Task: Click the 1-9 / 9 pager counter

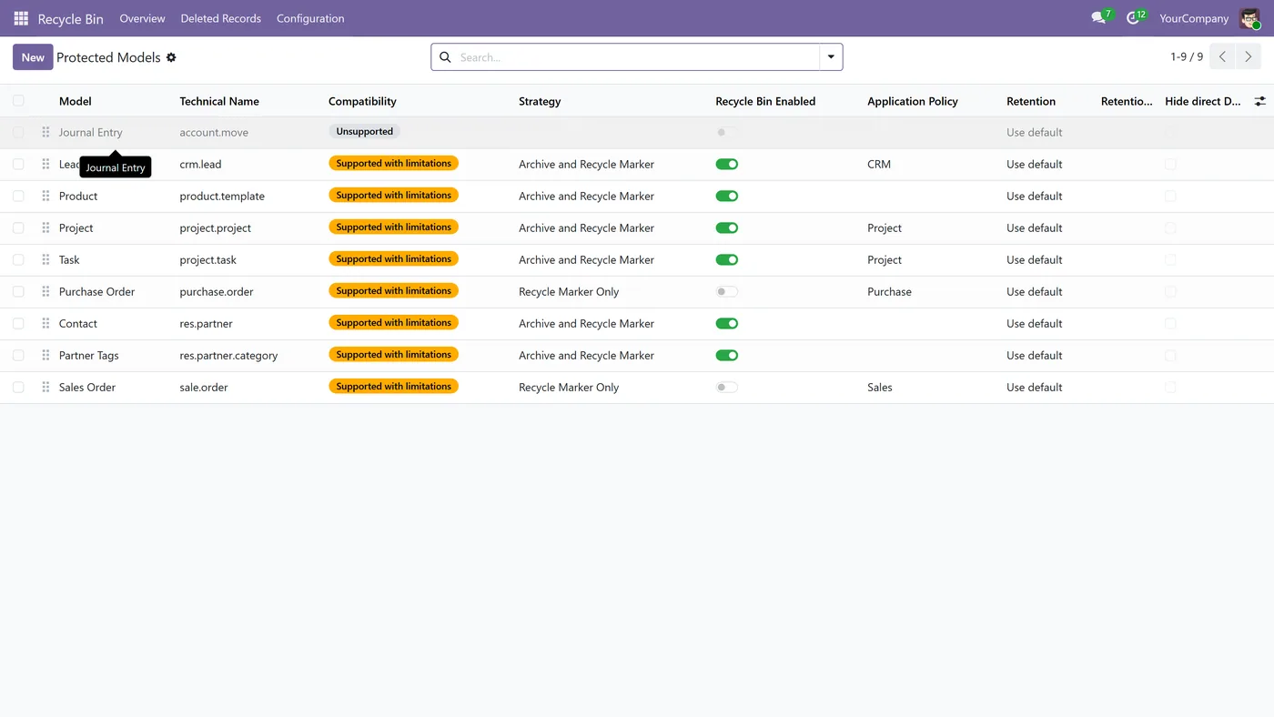Action: tap(1187, 57)
